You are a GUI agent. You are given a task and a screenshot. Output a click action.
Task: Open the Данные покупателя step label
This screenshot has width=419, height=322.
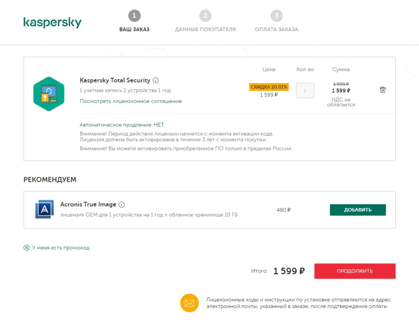pos(205,29)
